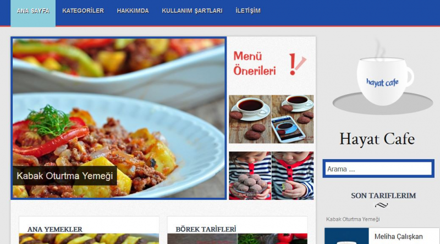Open the child holding cookie bowl thumbnail

[x=250, y=176]
